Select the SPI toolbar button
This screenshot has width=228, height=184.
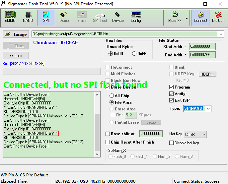(x=46, y=18)
